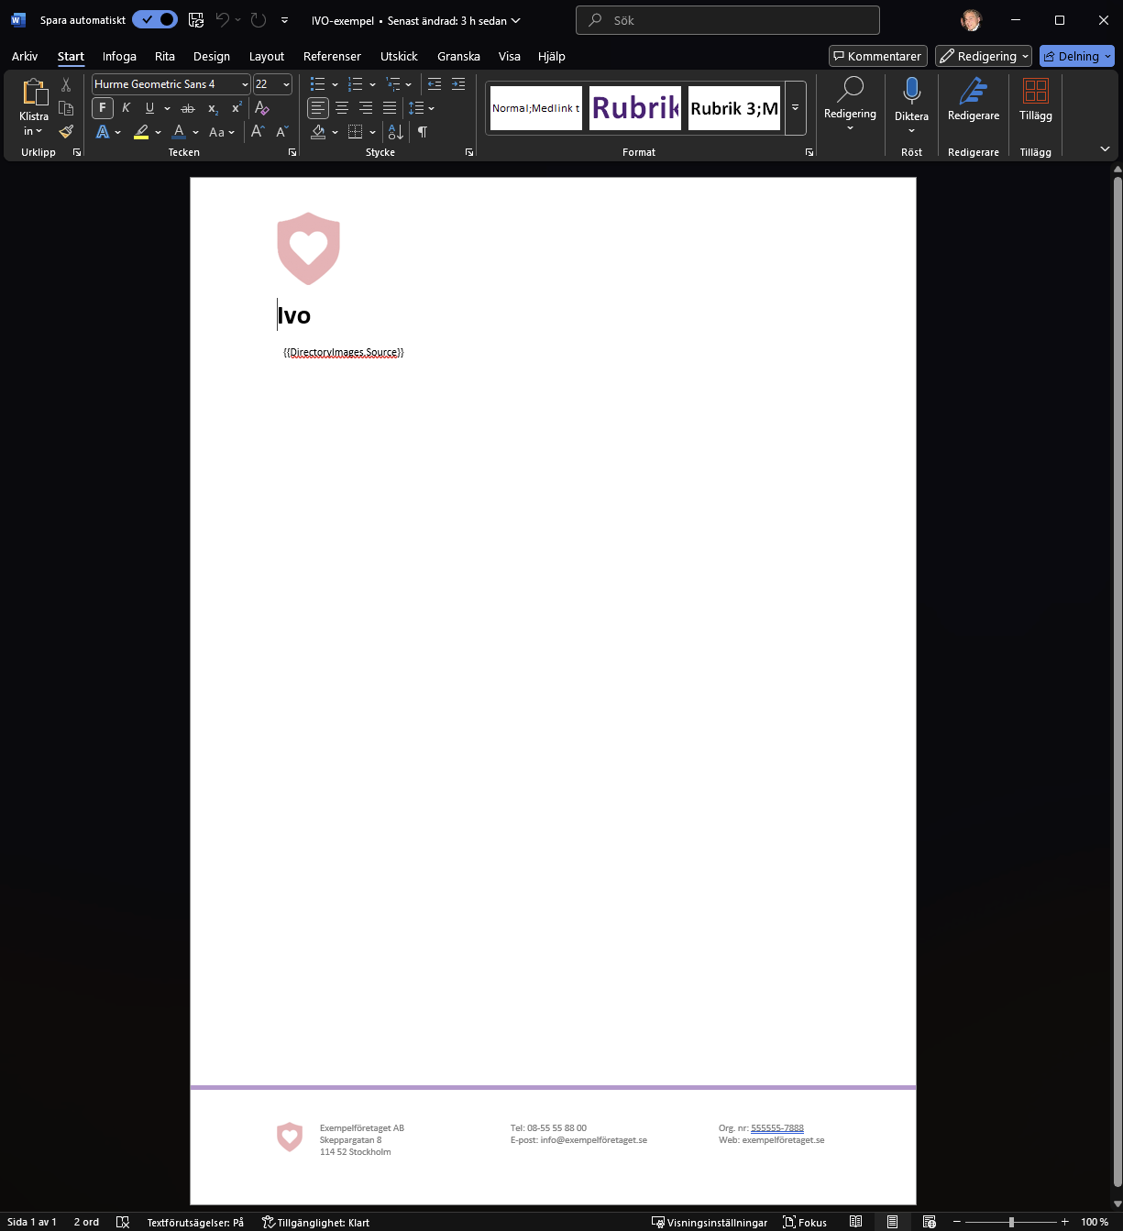Switch to Read mode view
Viewport: 1123px width, 1231px height.
pos(855,1222)
